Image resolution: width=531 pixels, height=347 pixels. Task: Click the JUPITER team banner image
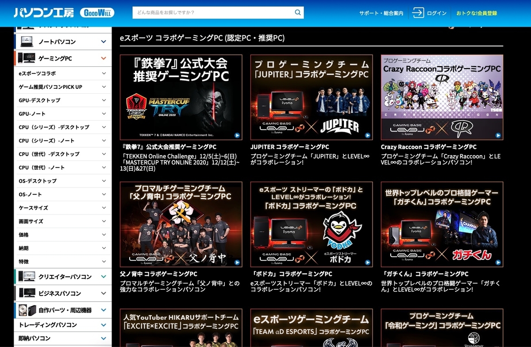(x=312, y=97)
